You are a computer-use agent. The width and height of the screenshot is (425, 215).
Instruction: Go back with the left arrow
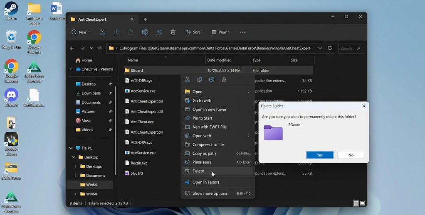(x=72, y=48)
